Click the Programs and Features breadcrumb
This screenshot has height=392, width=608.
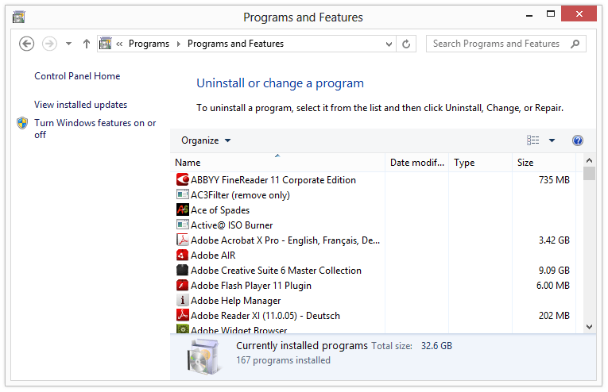(236, 44)
